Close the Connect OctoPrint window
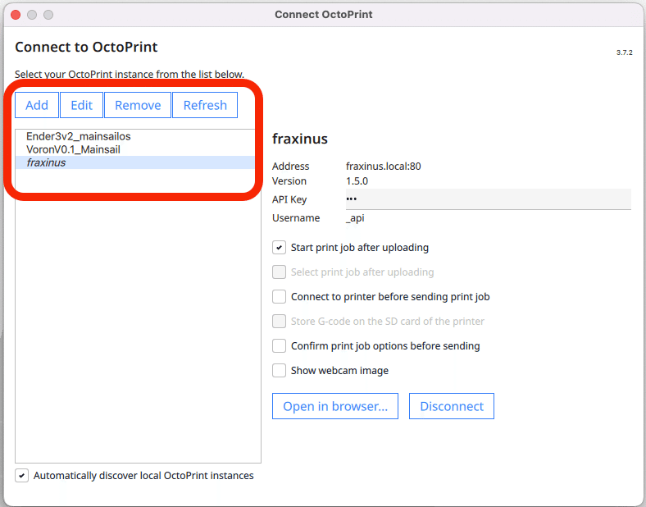 16,15
